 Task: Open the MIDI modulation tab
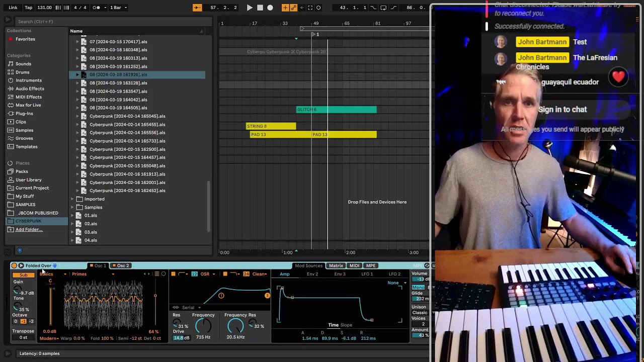(354, 266)
